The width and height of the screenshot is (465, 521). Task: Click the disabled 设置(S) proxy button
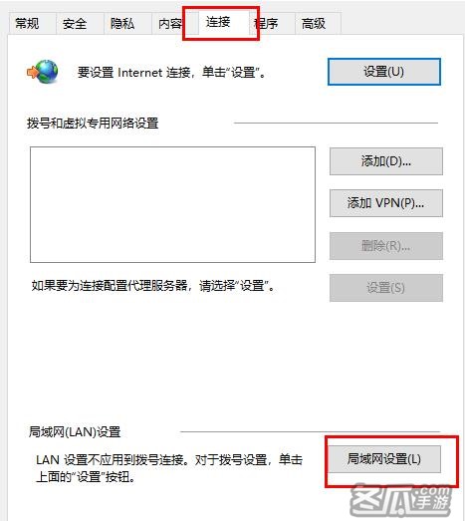pos(386,288)
